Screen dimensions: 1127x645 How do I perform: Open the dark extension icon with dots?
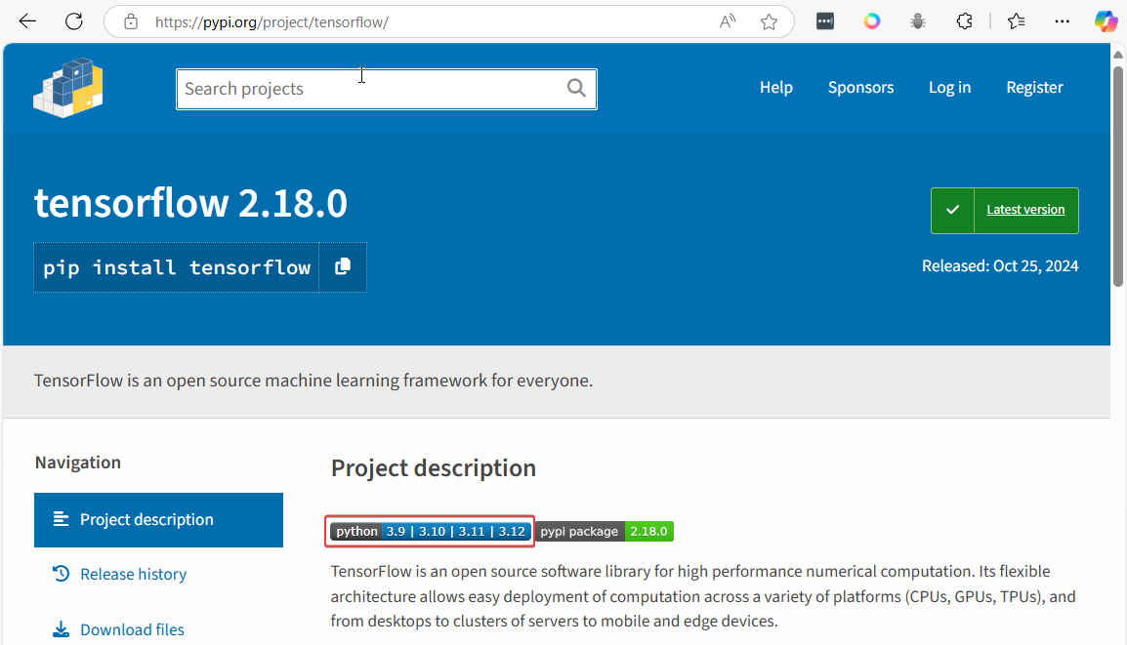pyautogui.click(x=825, y=21)
